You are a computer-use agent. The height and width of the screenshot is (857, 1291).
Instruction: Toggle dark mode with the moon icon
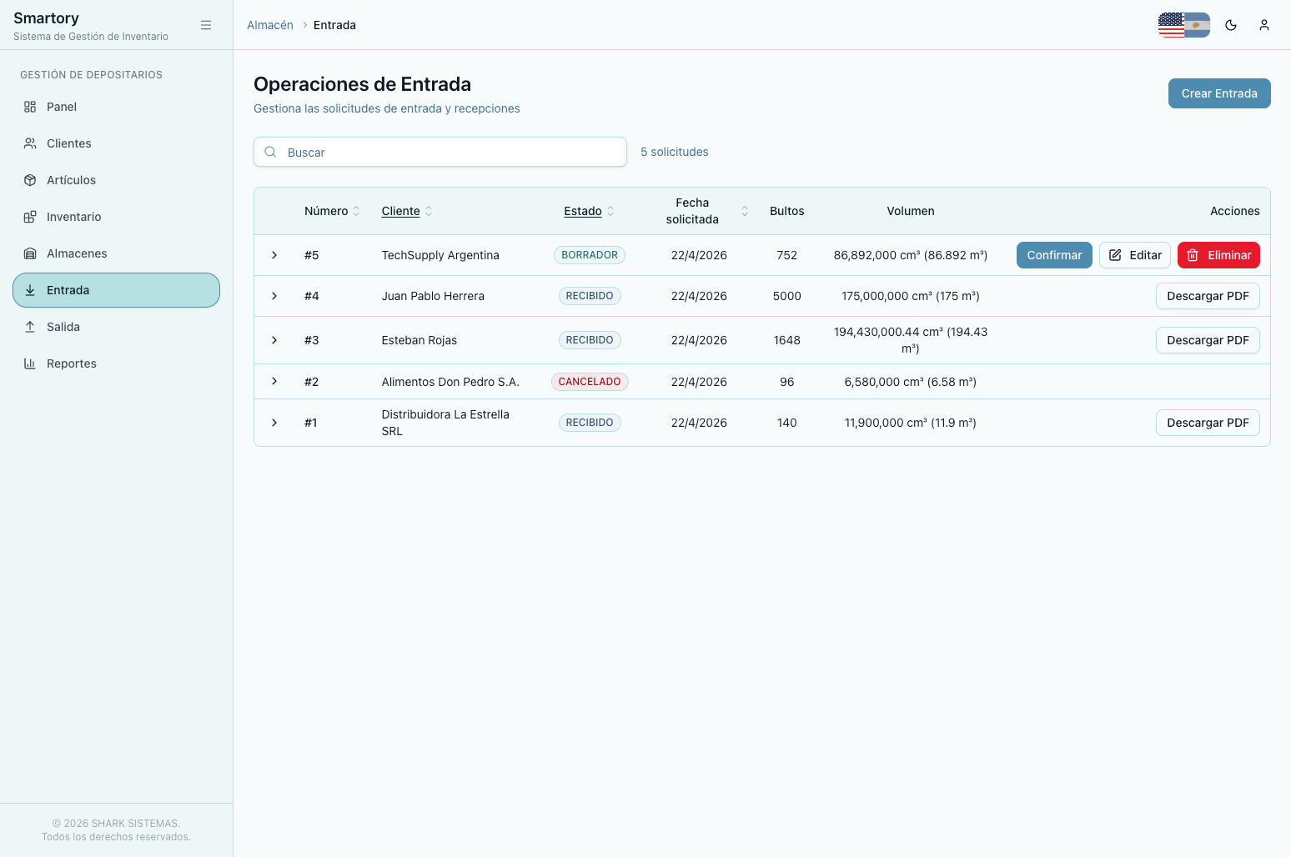pyautogui.click(x=1231, y=25)
